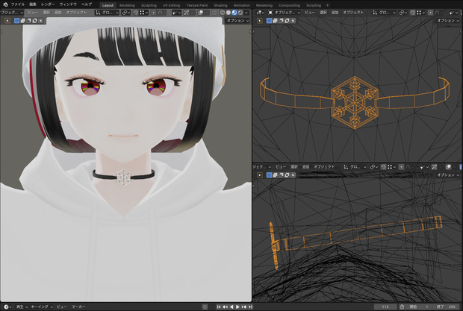The height and width of the screenshot is (311, 463).
Task: Open the マーカー menu in timeline
Action: click(x=78, y=307)
